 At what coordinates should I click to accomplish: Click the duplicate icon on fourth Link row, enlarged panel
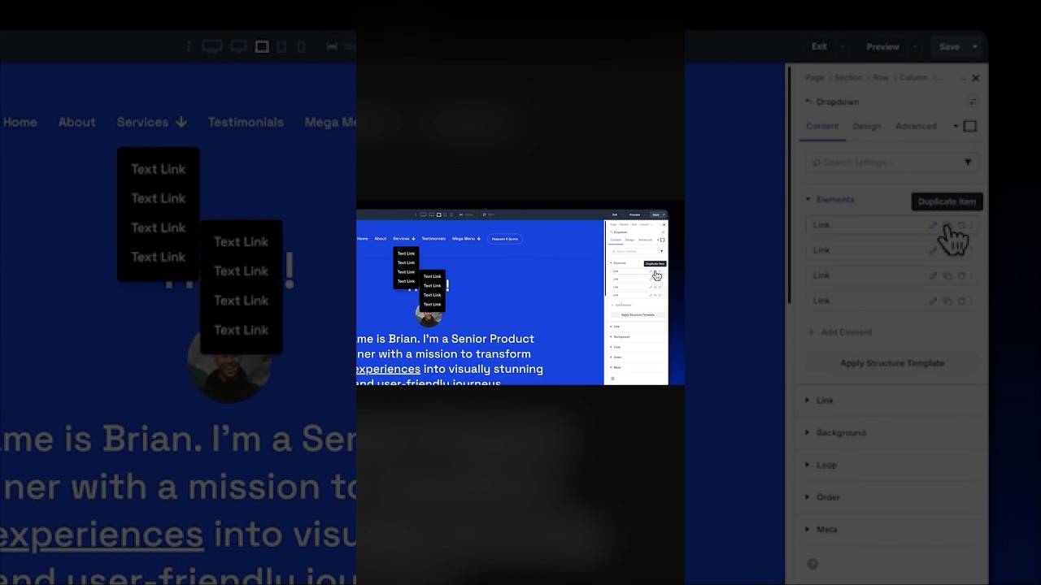tap(947, 301)
